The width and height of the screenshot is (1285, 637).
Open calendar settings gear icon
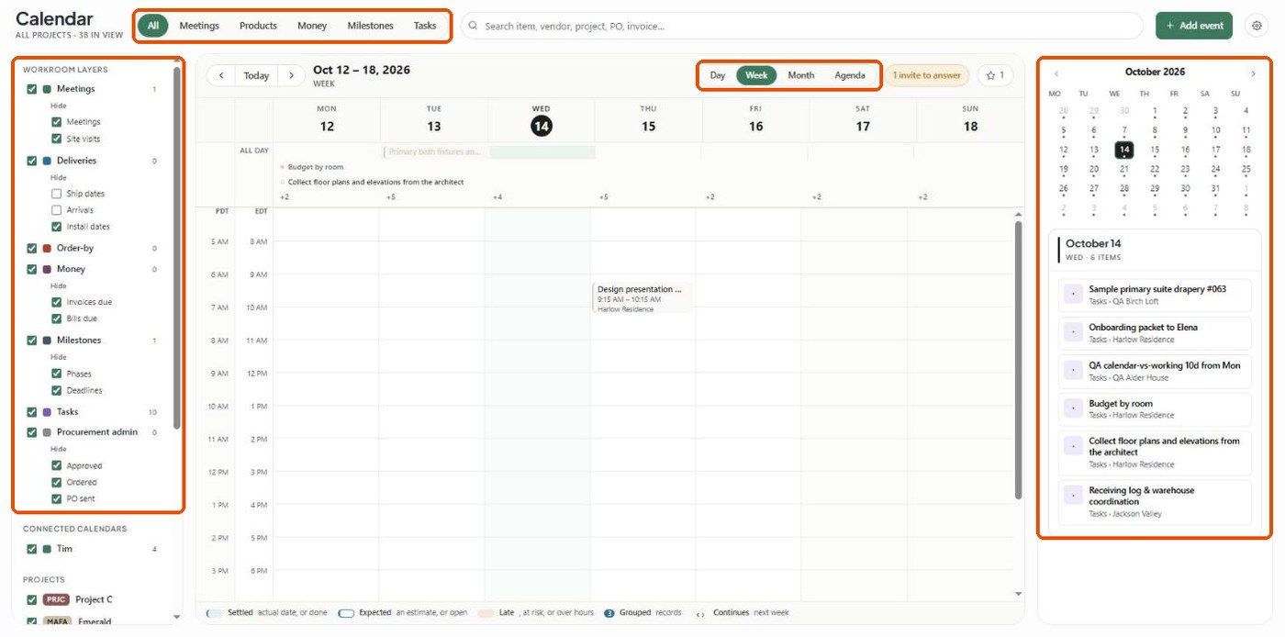coord(1257,26)
